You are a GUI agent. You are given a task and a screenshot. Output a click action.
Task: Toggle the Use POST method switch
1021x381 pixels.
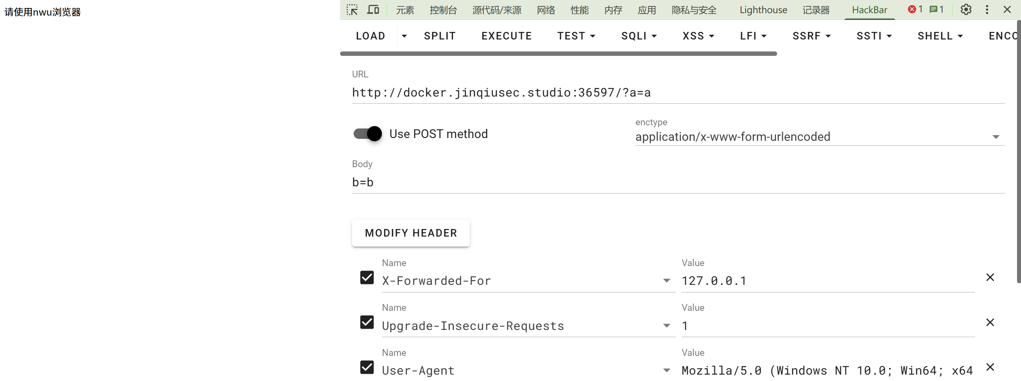(x=368, y=134)
